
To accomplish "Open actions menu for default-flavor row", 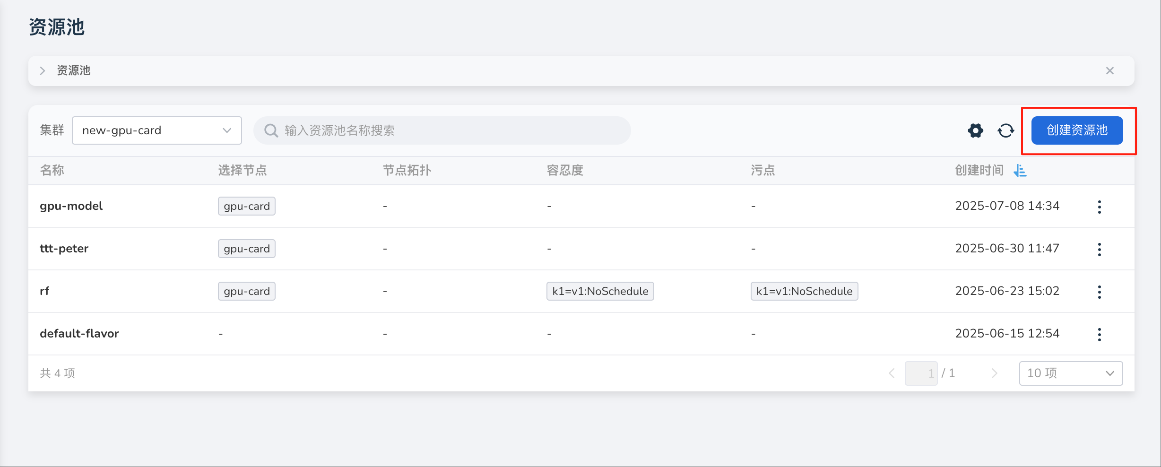I will tap(1099, 334).
